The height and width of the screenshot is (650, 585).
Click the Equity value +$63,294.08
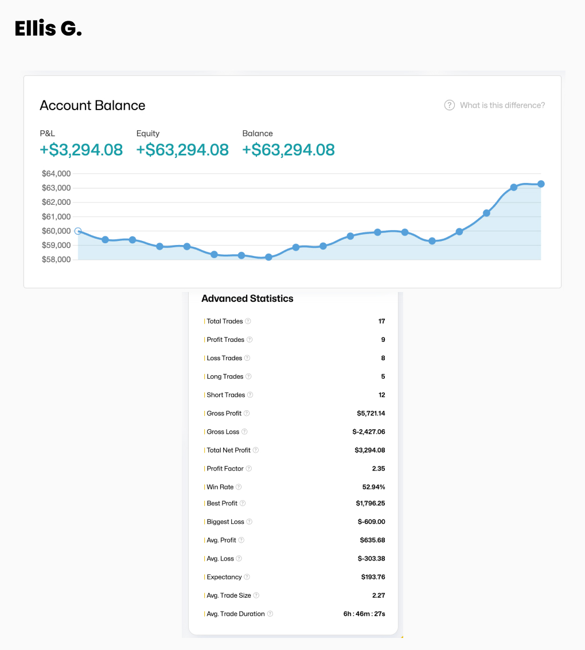182,150
